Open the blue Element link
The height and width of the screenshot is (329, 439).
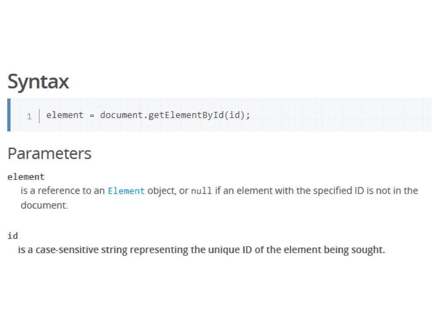tap(126, 191)
